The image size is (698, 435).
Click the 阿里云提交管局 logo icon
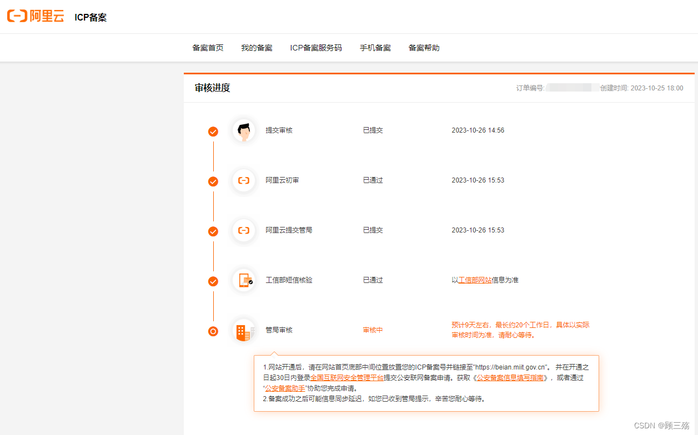click(x=244, y=230)
